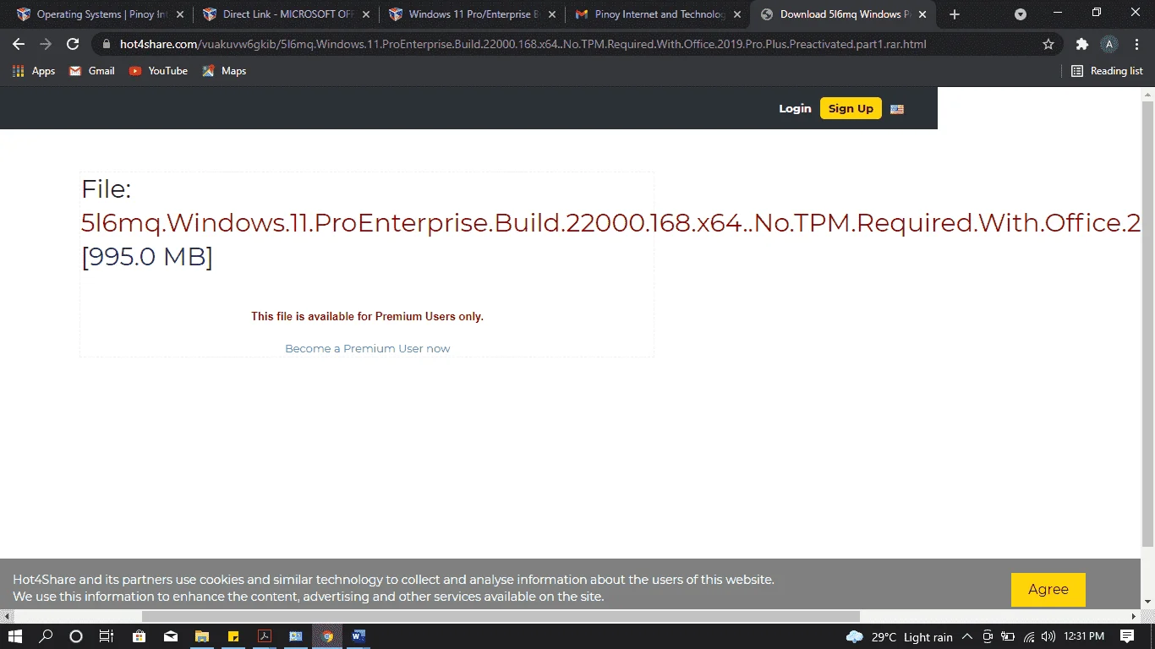Open the Mail app on the taskbar

tap(171, 636)
